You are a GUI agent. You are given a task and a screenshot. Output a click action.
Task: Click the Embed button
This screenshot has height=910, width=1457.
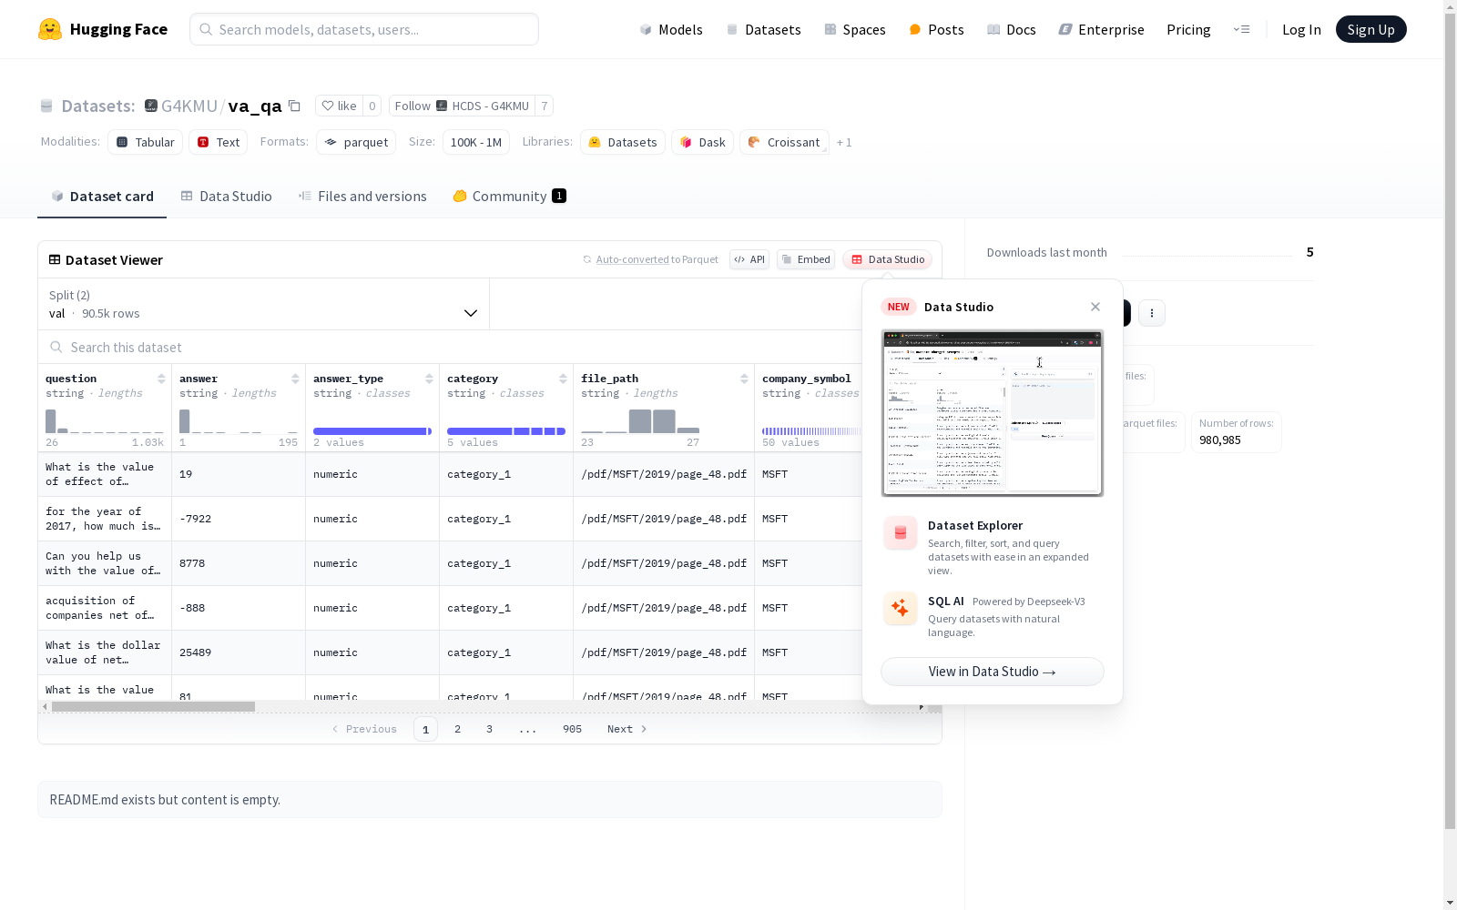tap(806, 259)
